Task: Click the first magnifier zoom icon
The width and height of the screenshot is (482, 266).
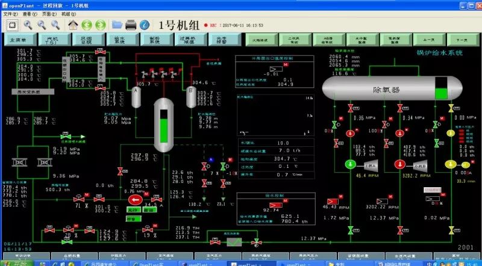Action: [28, 25]
